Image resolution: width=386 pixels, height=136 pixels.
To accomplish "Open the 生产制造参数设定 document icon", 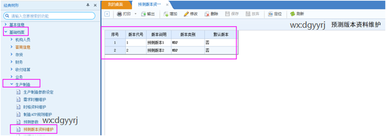I will click(x=18, y=92).
